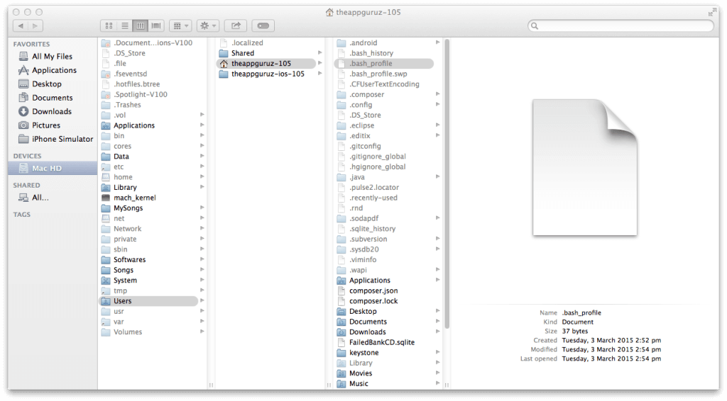Expand the .composer folder arrow
The height and width of the screenshot is (401, 727).
tap(437, 94)
